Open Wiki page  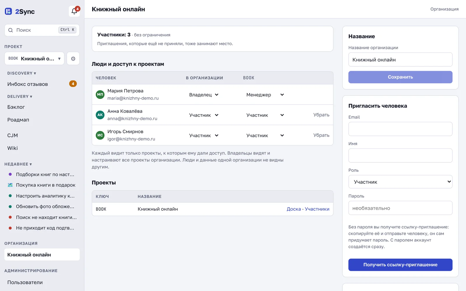42,148
